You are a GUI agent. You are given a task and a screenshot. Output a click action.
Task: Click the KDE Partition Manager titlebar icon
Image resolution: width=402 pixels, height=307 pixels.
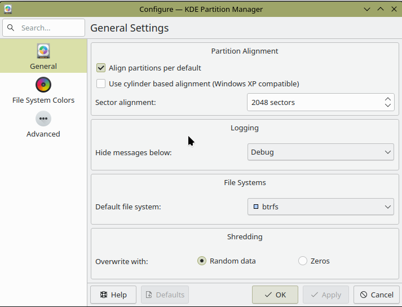(8, 9)
